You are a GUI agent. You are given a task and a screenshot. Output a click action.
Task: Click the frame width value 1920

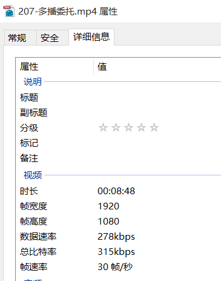[x=108, y=206]
